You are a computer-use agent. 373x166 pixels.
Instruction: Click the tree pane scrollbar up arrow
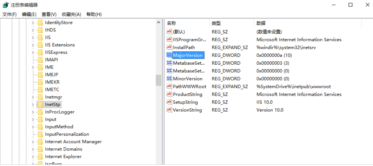159,22
